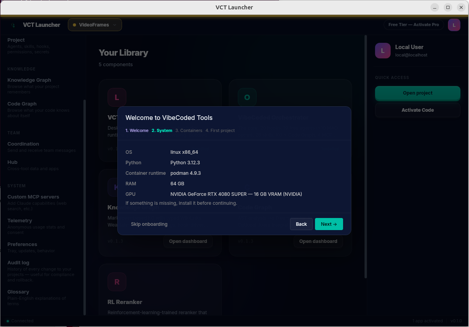
Task: Click the Next button in the dialog
Action: pos(329,224)
